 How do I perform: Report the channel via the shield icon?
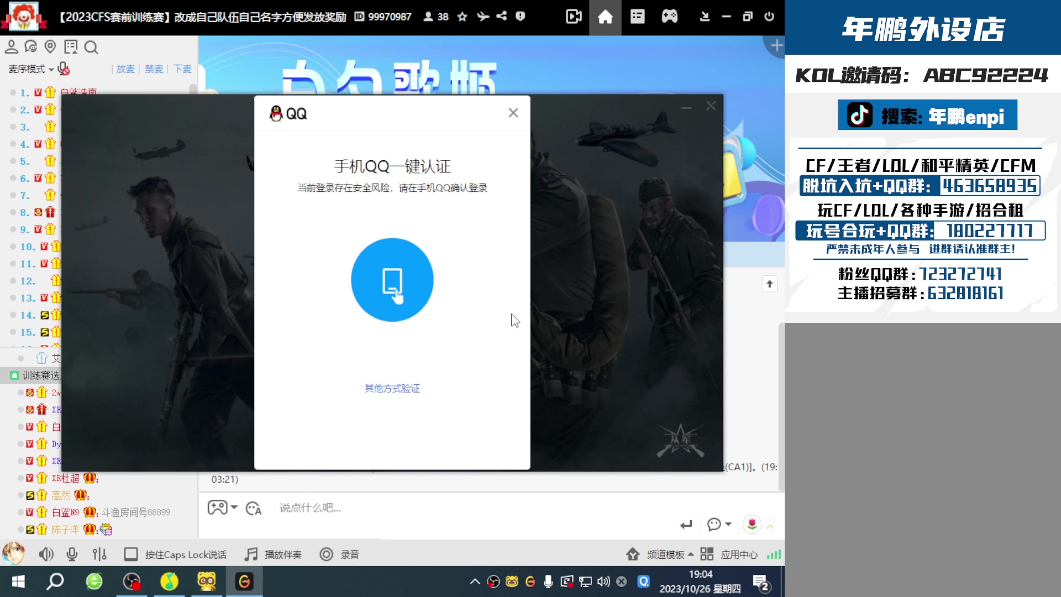(520, 16)
